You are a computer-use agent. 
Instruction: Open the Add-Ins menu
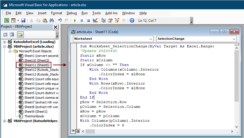111,13
